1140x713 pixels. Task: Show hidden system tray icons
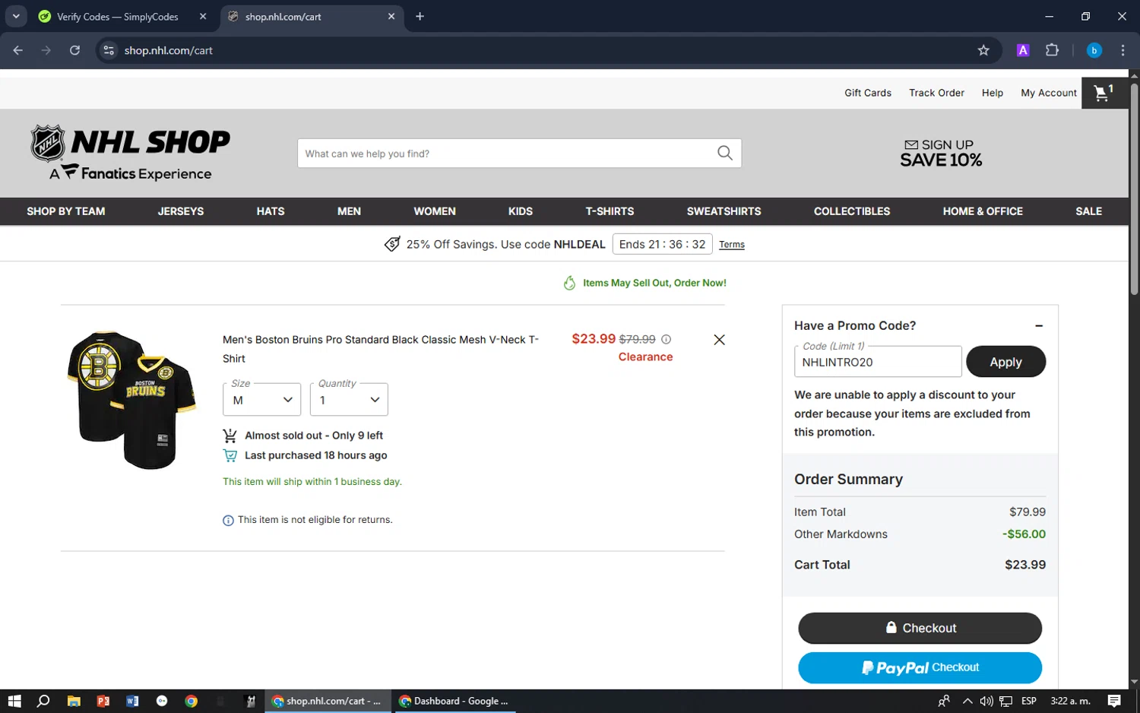pos(967,701)
